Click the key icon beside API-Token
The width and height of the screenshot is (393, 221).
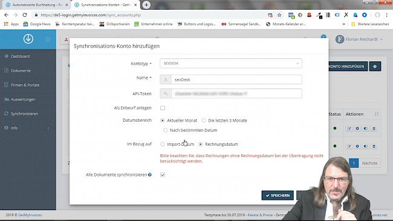click(166, 94)
